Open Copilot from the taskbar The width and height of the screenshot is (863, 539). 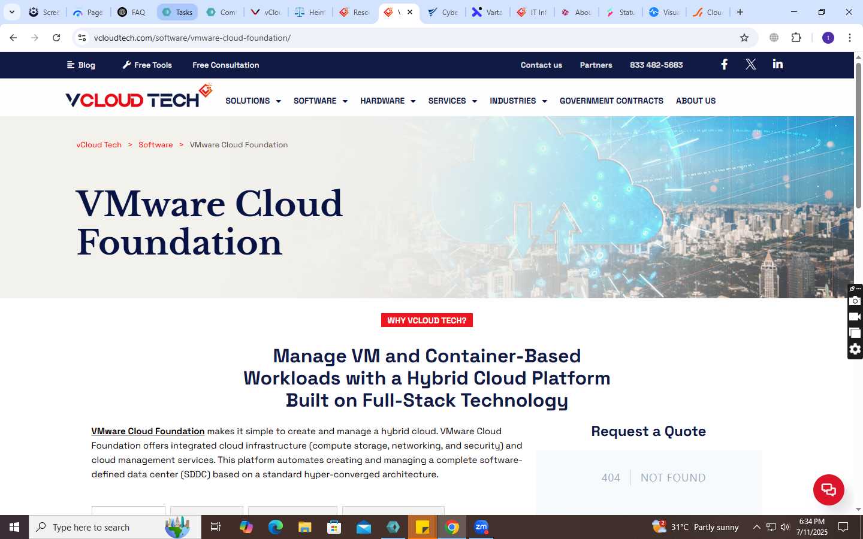coord(246,527)
